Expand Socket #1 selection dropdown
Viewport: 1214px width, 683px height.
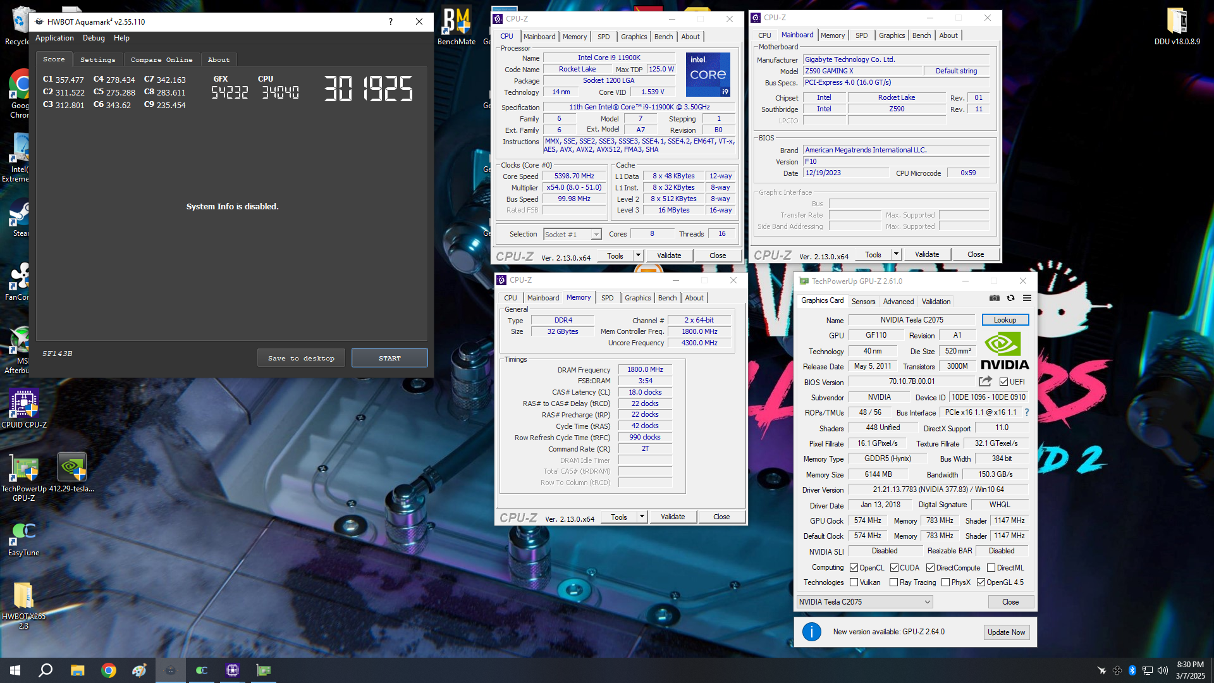596,235
